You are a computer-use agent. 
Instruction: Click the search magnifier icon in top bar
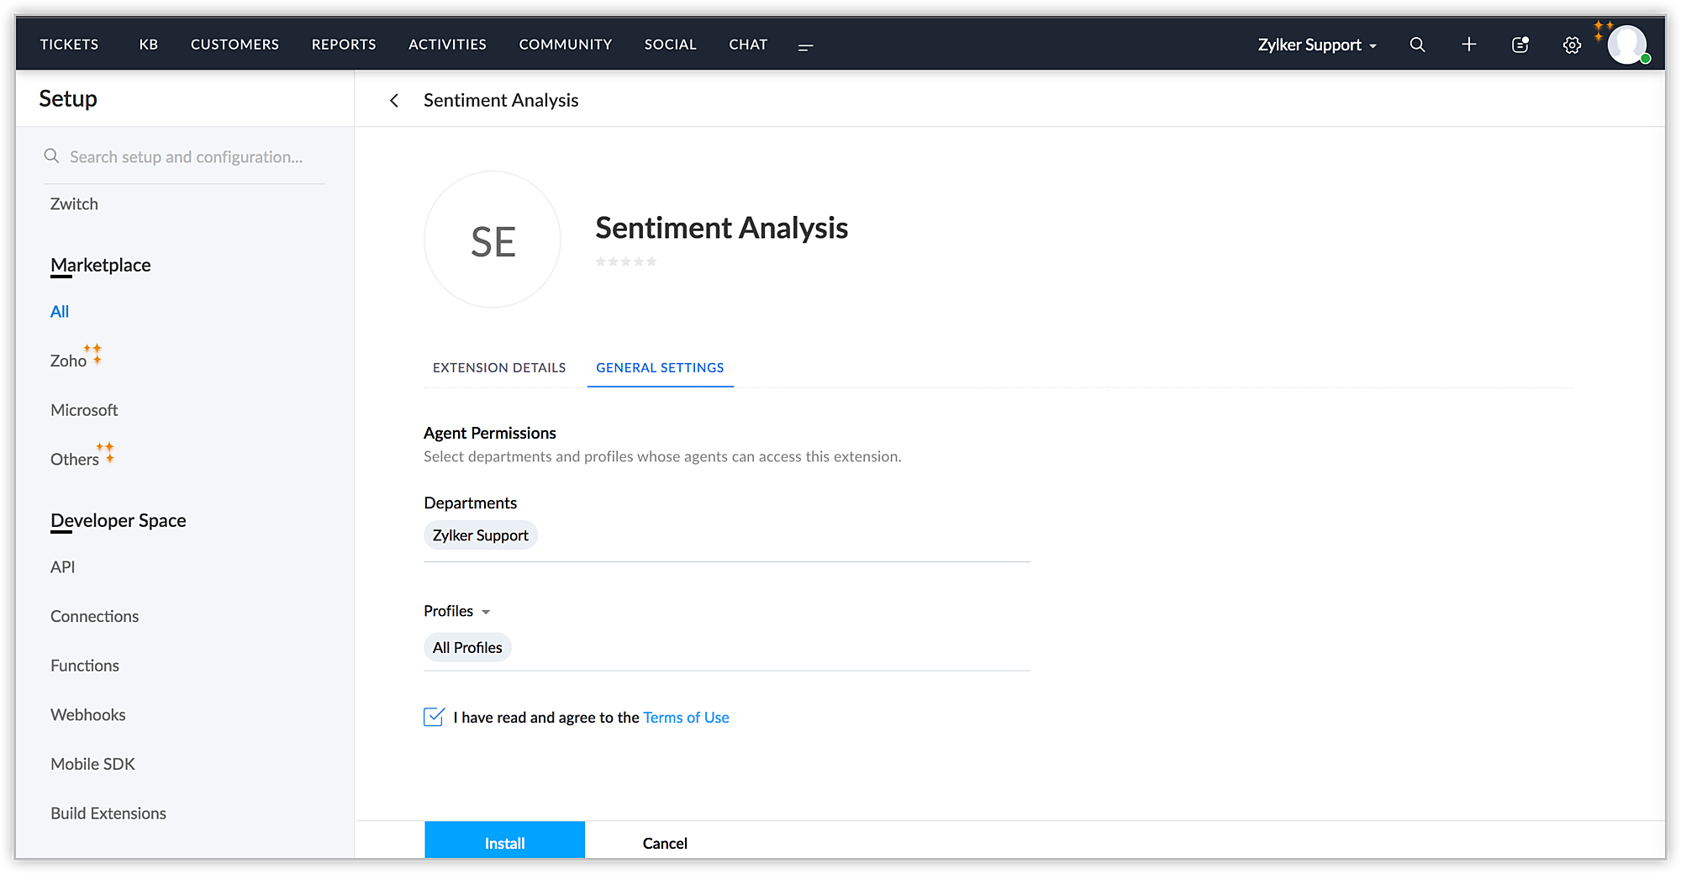pos(1417,45)
